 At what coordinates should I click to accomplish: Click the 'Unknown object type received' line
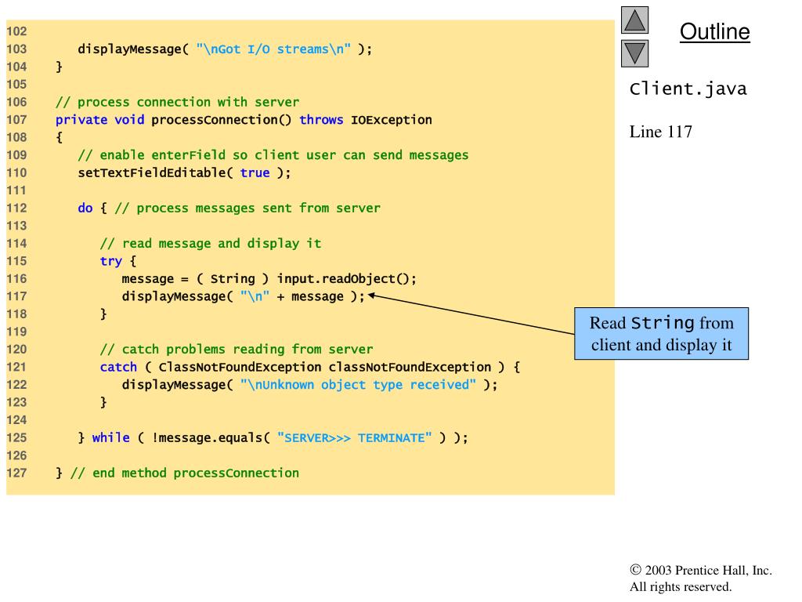click(x=309, y=385)
